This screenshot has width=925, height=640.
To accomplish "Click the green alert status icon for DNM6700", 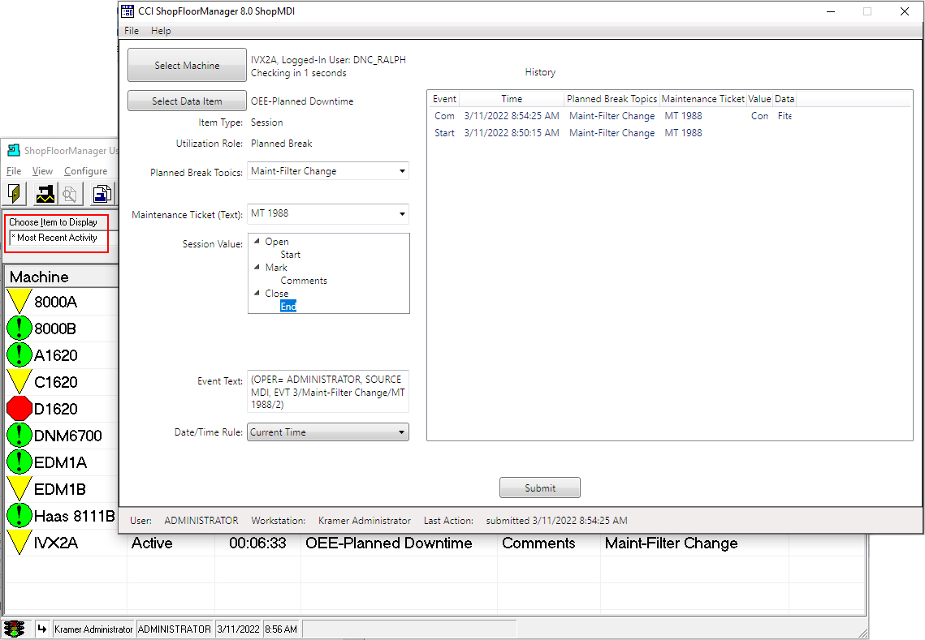I will (19, 435).
